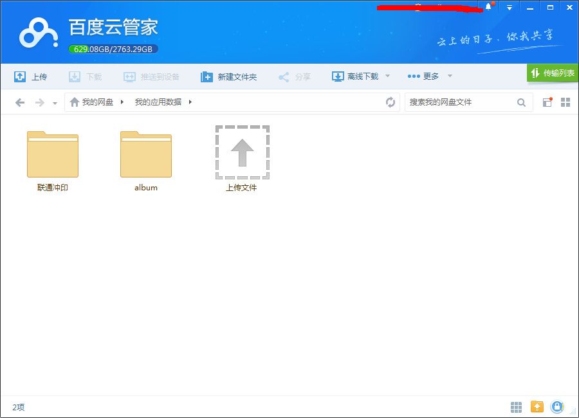Open the 传输列表 transfer list

pyautogui.click(x=553, y=73)
